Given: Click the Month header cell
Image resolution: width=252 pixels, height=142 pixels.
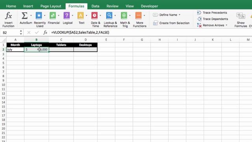Looking at the screenshot, I should 15,45.
